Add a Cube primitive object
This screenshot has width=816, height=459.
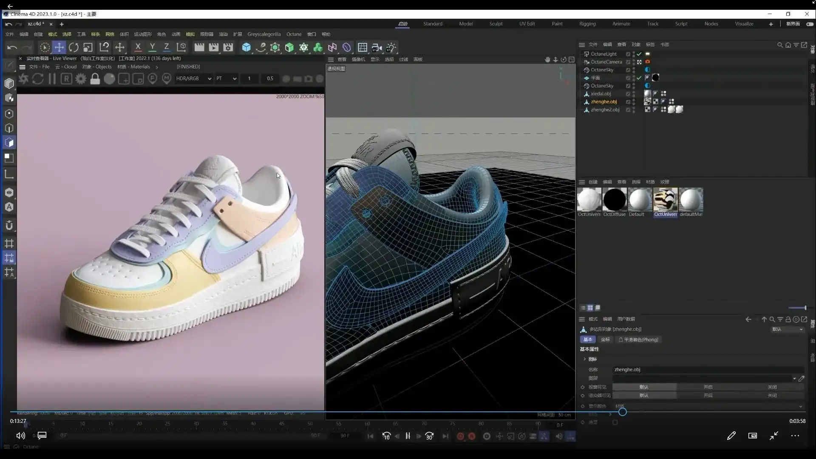pos(246,48)
